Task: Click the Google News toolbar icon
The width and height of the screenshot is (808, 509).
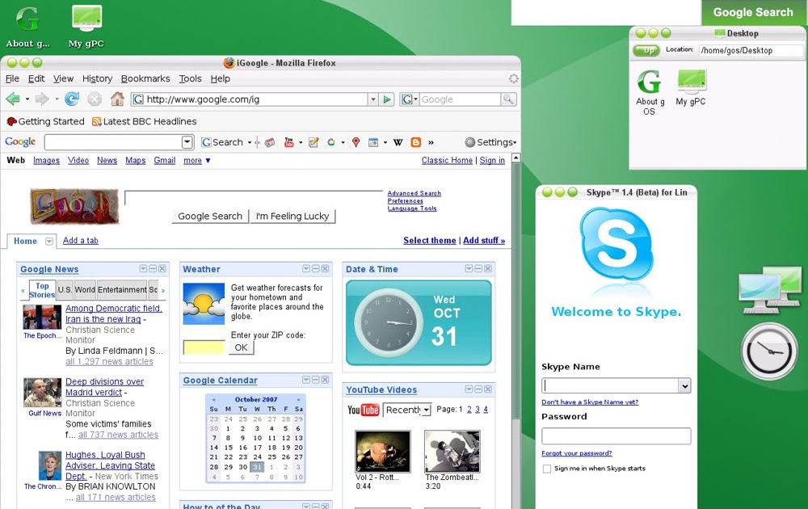Action: point(270,143)
